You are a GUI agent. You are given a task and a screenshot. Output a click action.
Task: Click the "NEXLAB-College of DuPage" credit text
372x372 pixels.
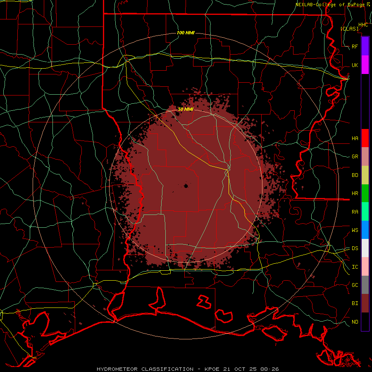(330, 5)
